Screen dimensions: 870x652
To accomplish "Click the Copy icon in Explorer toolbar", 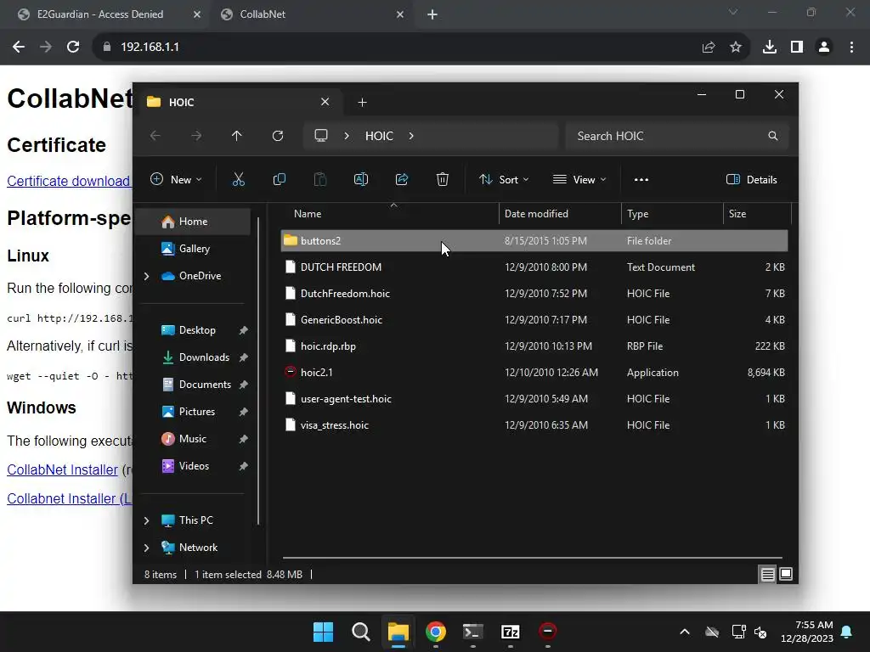I will pyautogui.click(x=279, y=179).
